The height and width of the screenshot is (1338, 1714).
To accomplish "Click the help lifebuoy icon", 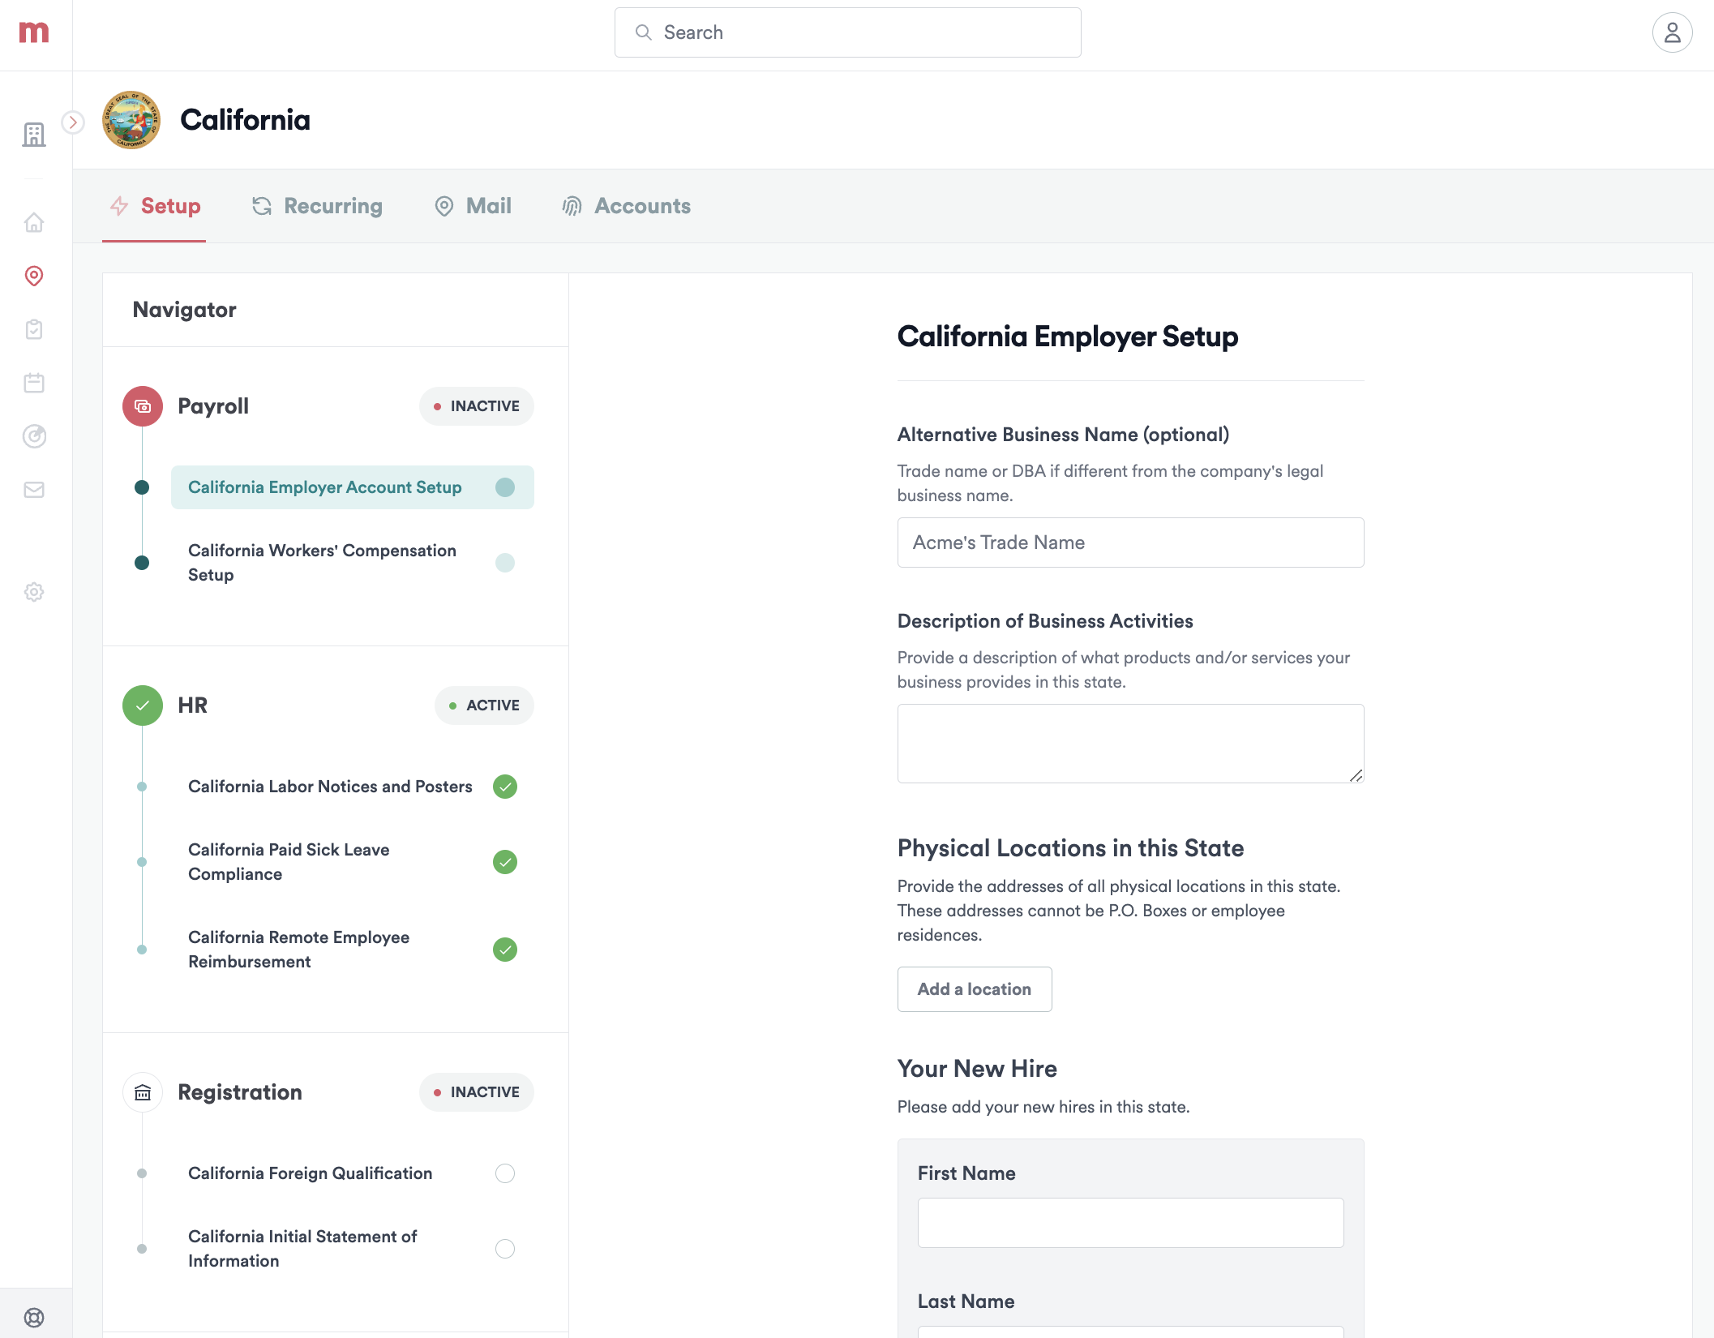I will tap(34, 1317).
